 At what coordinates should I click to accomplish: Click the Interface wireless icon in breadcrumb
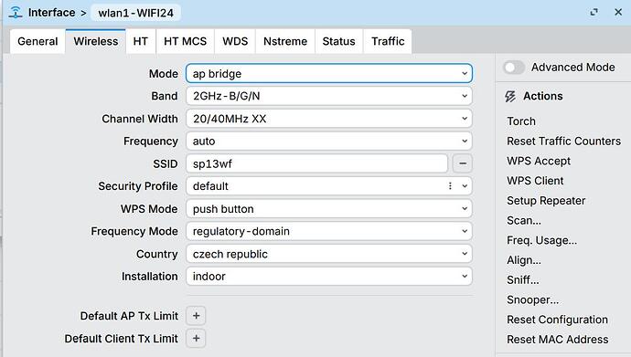pyautogui.click(x=16, y=13)
